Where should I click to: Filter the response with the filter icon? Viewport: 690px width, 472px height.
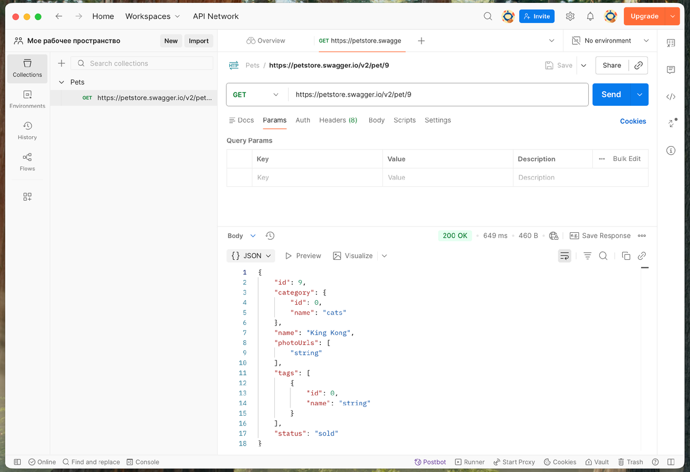(587, 256)
